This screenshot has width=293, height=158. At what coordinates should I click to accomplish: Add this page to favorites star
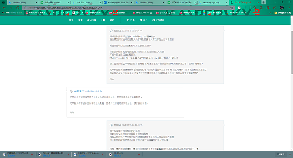click(x=232, y=8)
